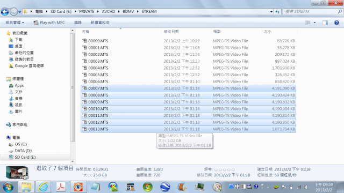Open the 圖片 library
This screenshot has height=193, width=344.
16,112
